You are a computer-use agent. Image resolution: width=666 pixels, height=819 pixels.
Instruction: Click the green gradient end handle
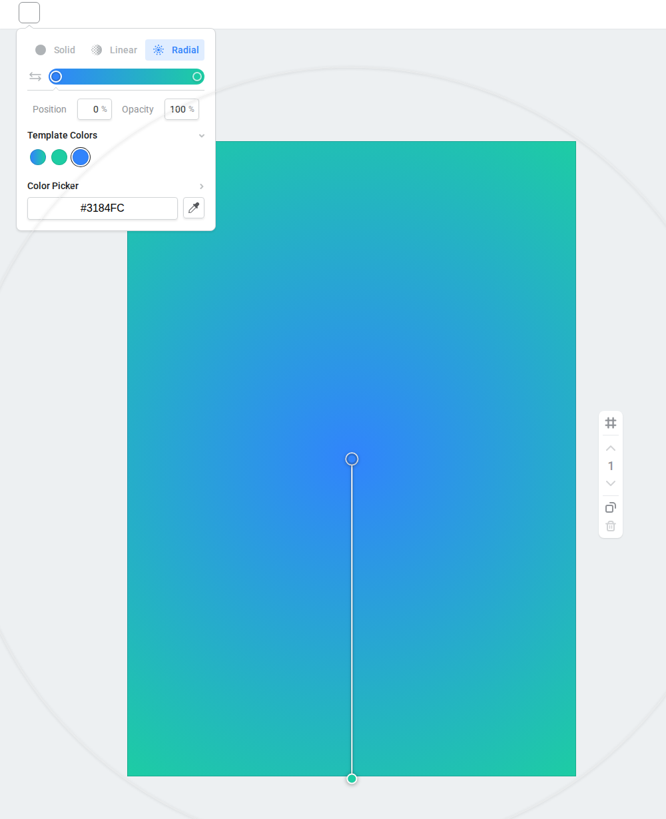[352, 778]
